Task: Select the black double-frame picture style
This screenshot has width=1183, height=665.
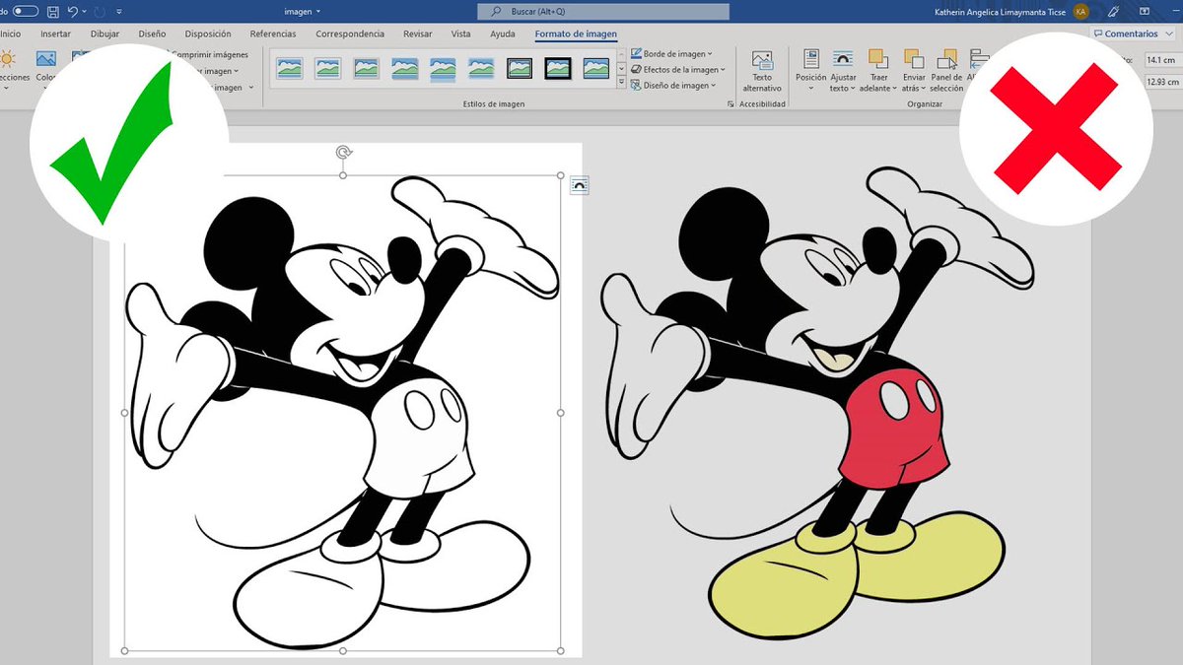Action: click(x=520, y=68)
